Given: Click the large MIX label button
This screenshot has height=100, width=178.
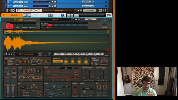Looking at the screenshot, I should (109, 15).
